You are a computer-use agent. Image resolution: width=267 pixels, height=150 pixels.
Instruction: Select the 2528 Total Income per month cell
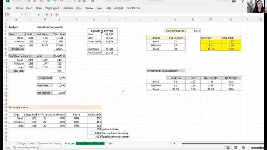(x=94, y=137)
